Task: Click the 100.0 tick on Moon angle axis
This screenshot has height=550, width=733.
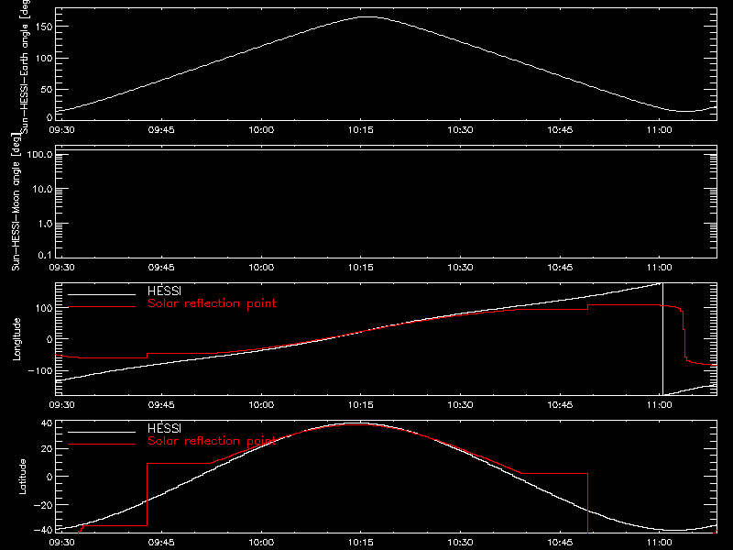Action: point(39,154)
